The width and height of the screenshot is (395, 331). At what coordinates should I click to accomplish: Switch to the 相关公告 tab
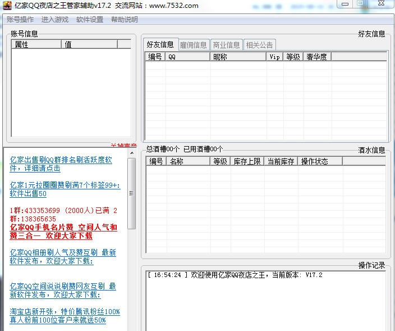coord(259,45)
